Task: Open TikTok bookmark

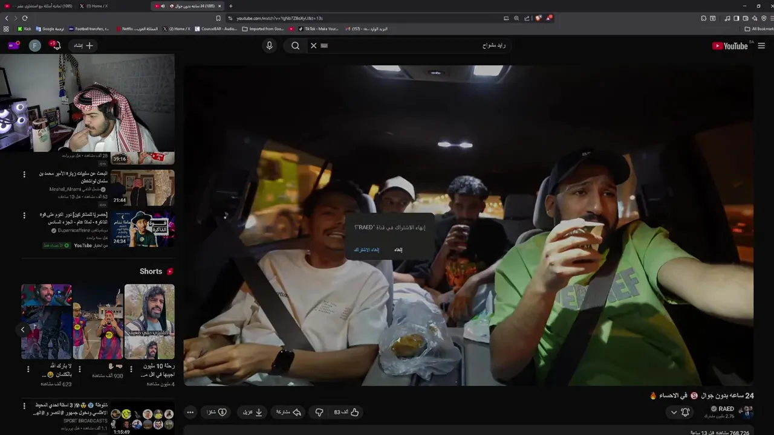Action: [x=318, y=28]
